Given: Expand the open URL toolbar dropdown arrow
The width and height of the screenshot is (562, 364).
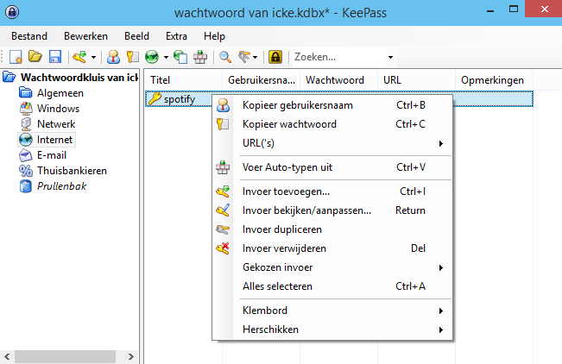Looking at the screenshot, I should 166,57.
